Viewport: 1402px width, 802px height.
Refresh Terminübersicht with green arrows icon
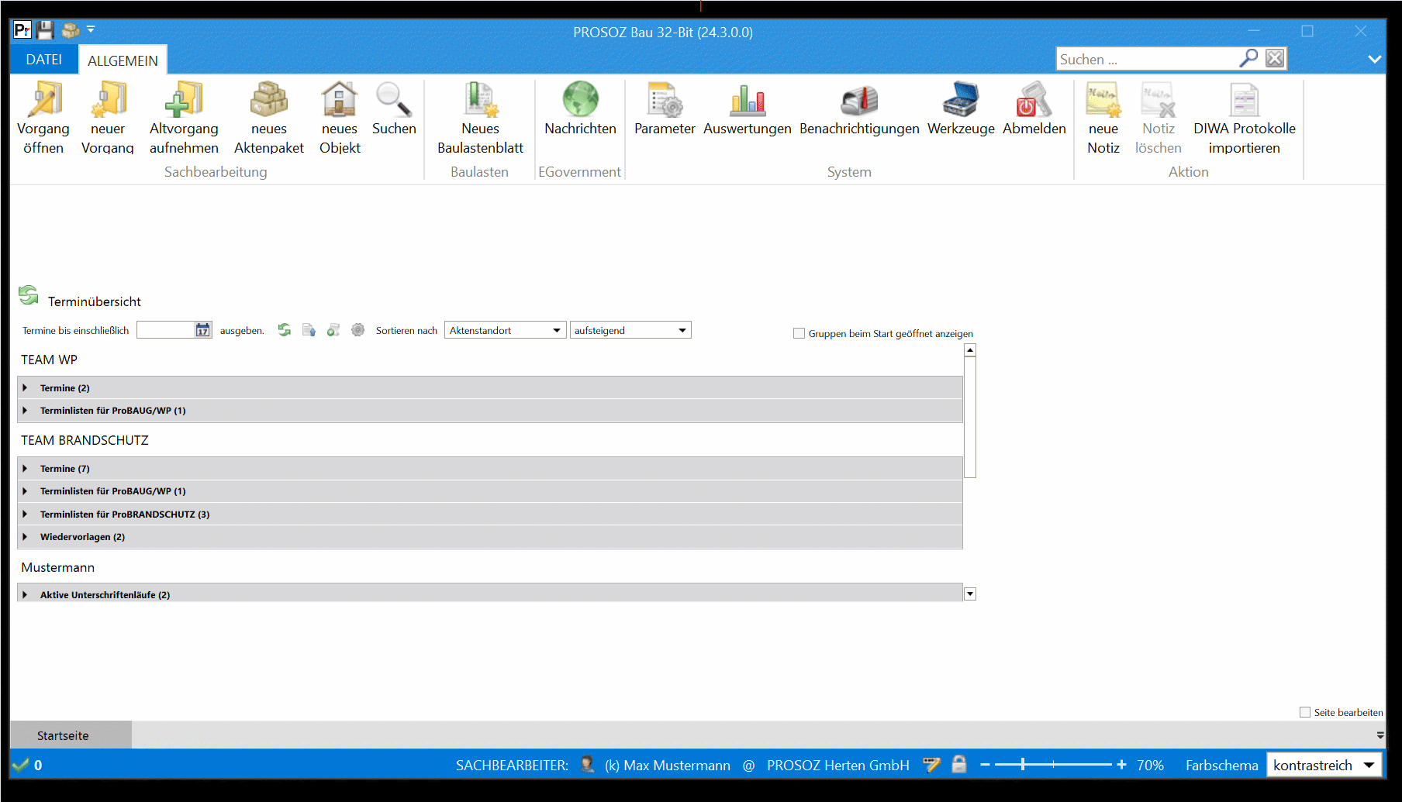coord(29,295)
